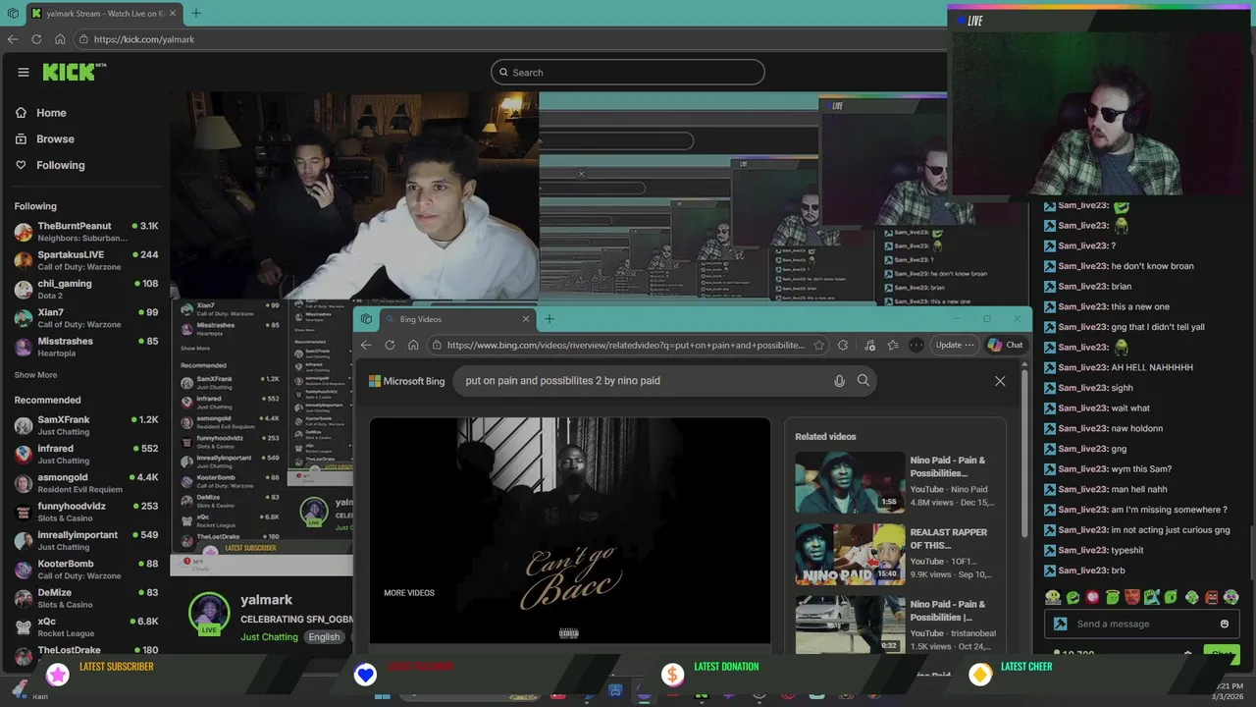Open imreallyimportant recommended channel
1256x707 pixels.
click(x=85, y=540)
